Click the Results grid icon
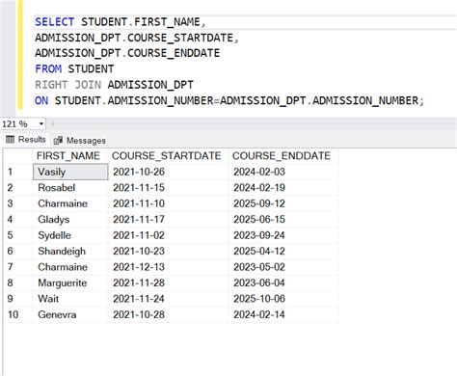 (11, 139)
